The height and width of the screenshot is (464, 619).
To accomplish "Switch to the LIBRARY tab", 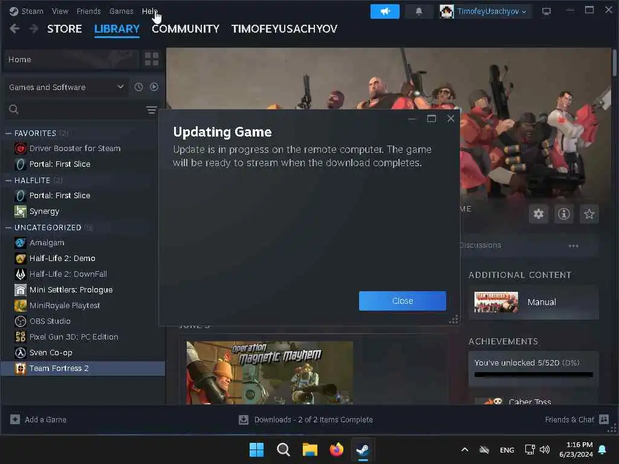I will click(117, 29).
